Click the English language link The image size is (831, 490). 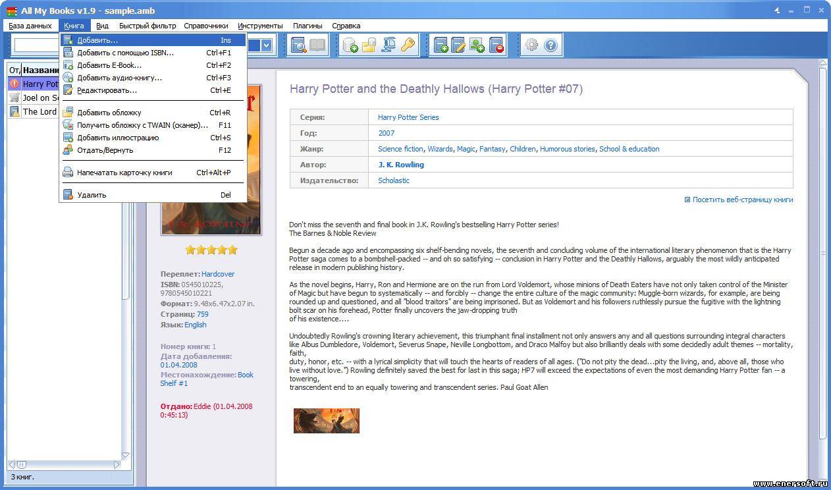196,325
